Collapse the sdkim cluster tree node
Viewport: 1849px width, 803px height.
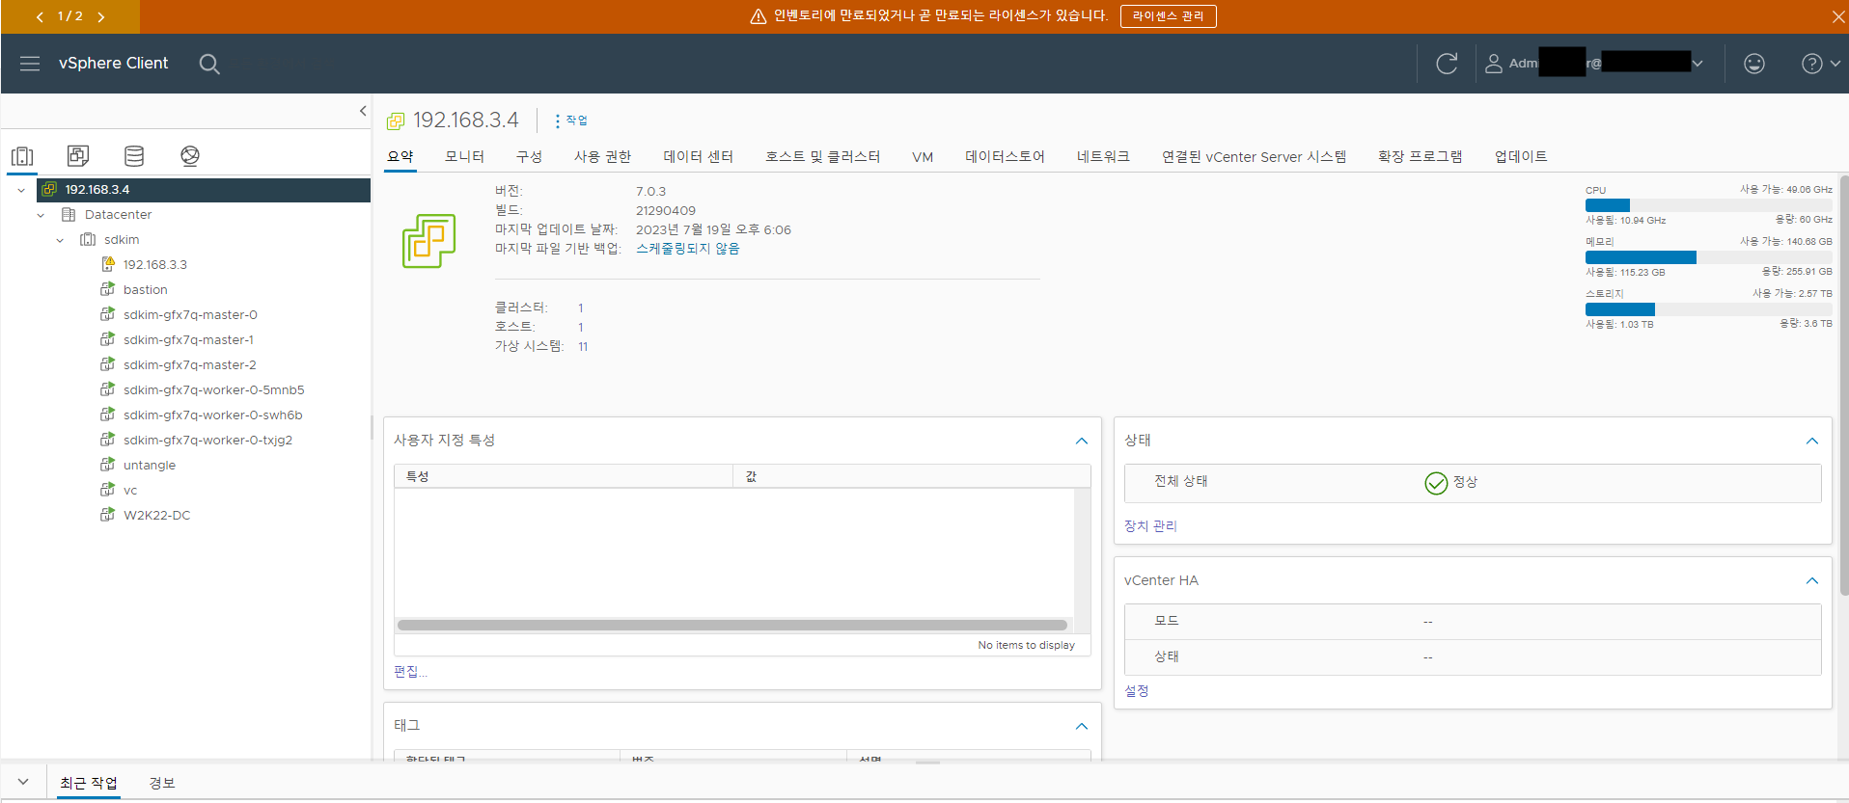pos(60,240)
